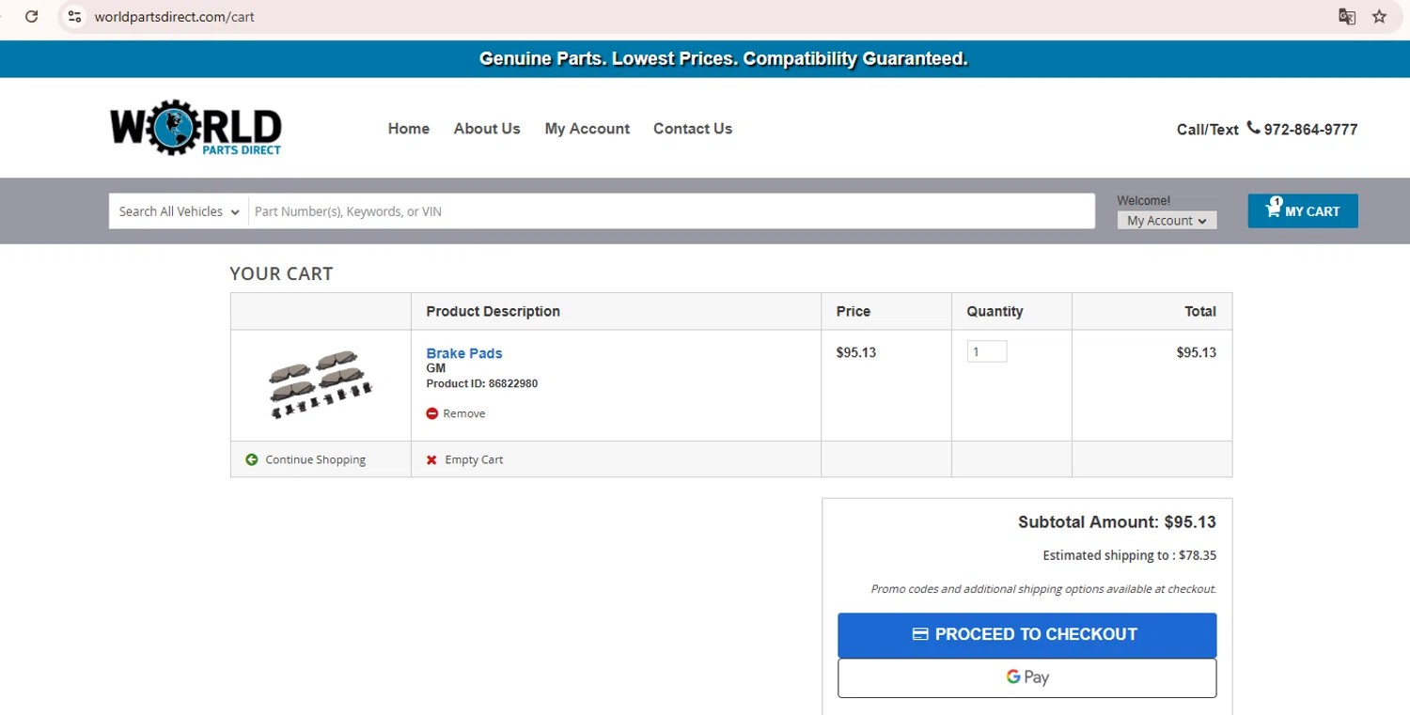Click the Remove link text
This screenshot has width=1410, height=715.
[464, 413]
